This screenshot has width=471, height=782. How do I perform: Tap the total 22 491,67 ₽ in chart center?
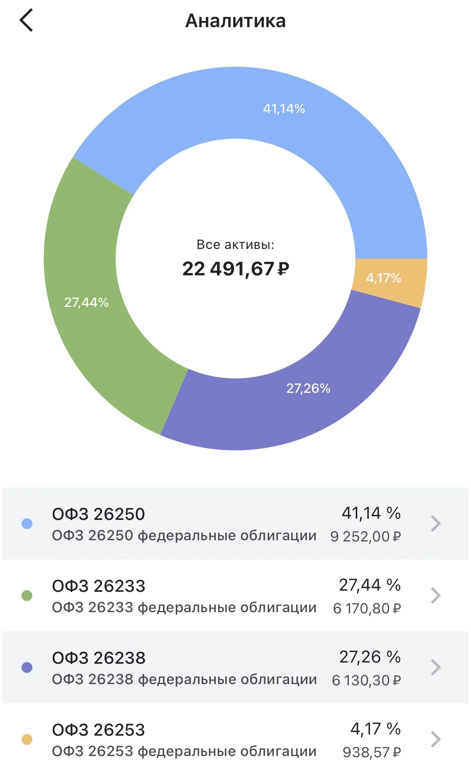coord(236,269)
